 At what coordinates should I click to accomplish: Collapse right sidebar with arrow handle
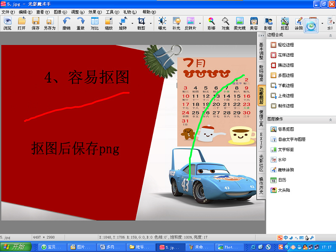pyautogui.click(x=261, y=36)
